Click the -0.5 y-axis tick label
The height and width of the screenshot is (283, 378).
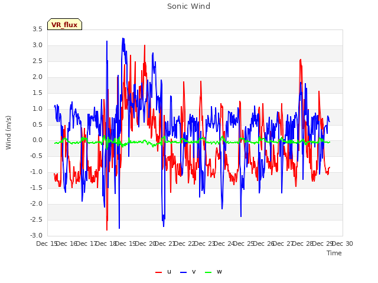(x=37, y=156)
